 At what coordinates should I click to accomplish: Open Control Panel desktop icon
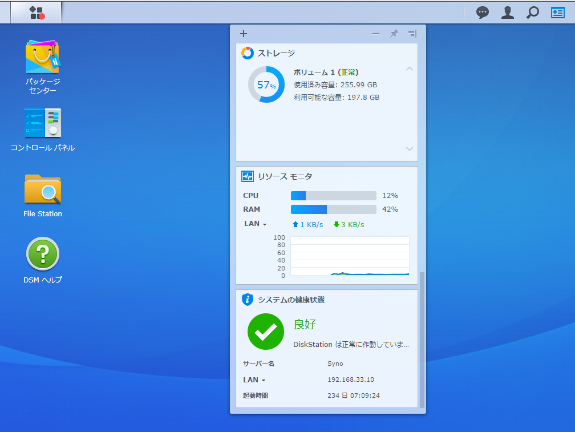pyautogui.click(x=43, y=130)
